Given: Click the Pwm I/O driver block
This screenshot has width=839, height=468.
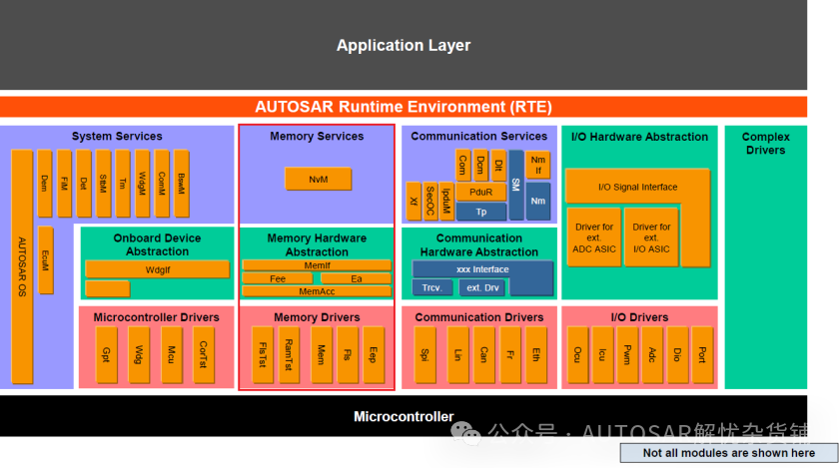Looking at the screenshot, I should (626, 354).
